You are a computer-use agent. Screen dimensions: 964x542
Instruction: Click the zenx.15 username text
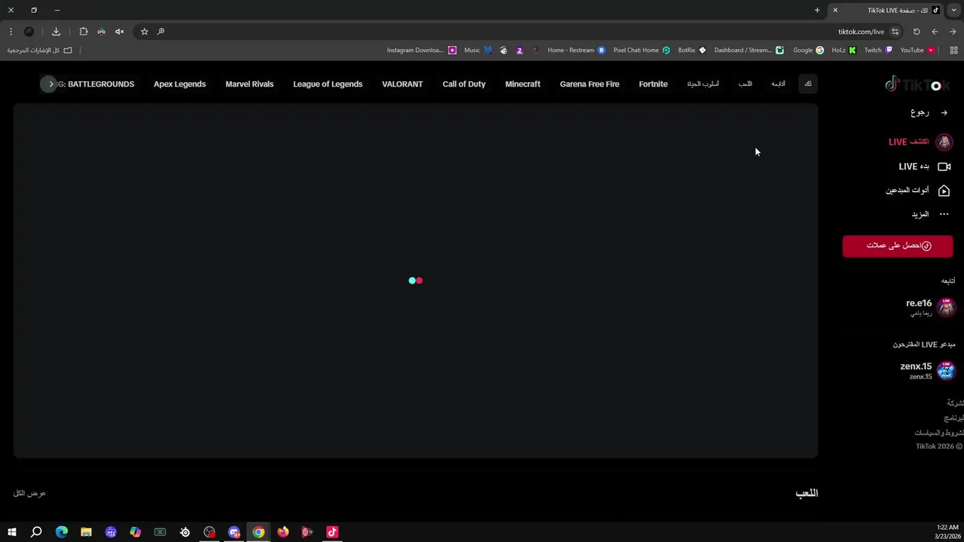916,366
